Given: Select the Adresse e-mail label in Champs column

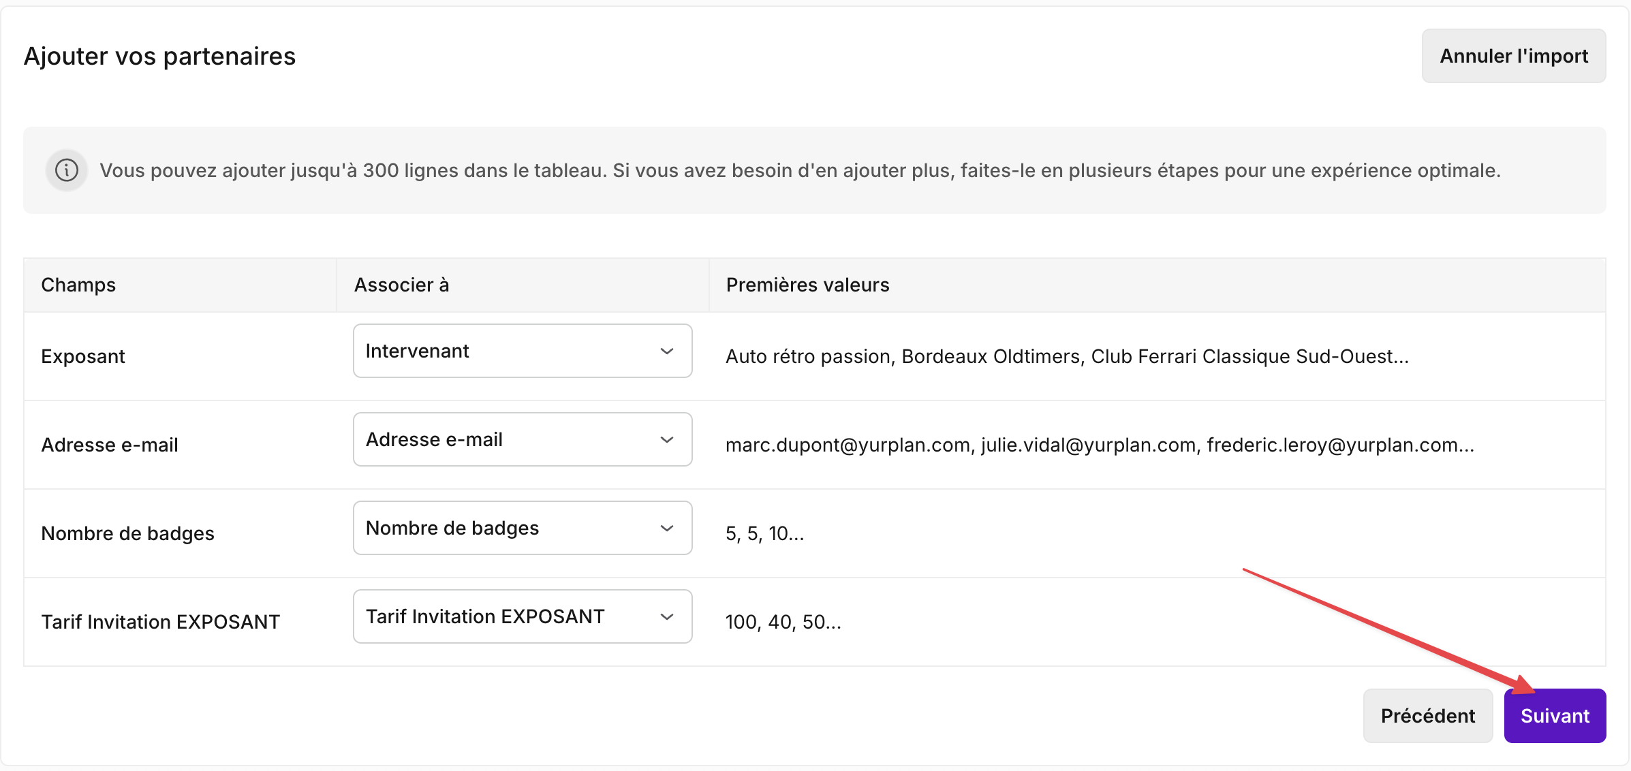Looking at the screenshot, I should point(110,445).
